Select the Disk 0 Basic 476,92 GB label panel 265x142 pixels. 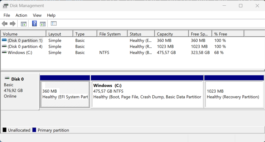click(20, 92)
